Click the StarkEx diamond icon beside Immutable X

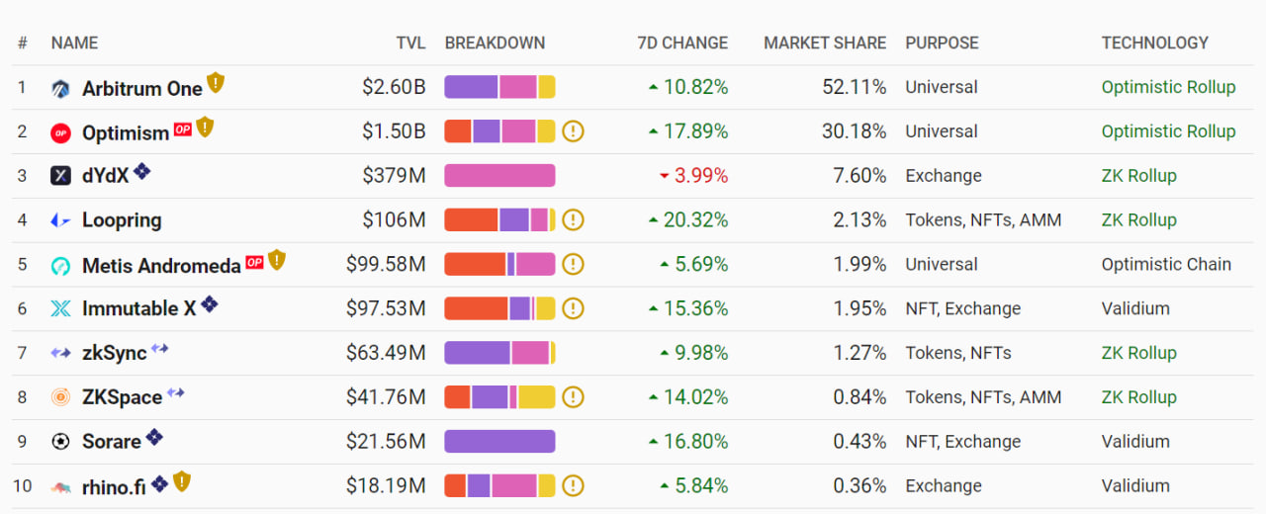click(210, 304)
